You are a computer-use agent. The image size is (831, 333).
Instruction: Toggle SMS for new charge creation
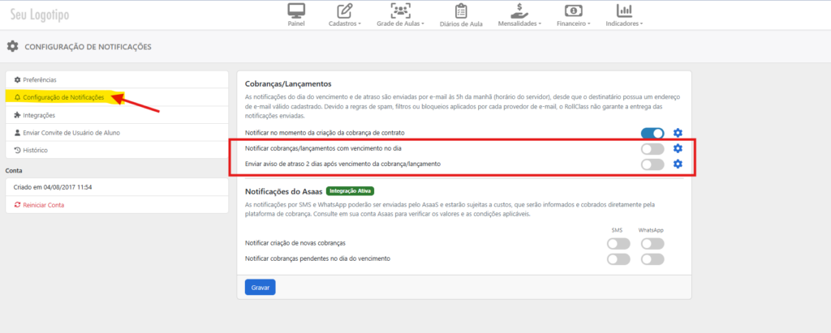618,244
